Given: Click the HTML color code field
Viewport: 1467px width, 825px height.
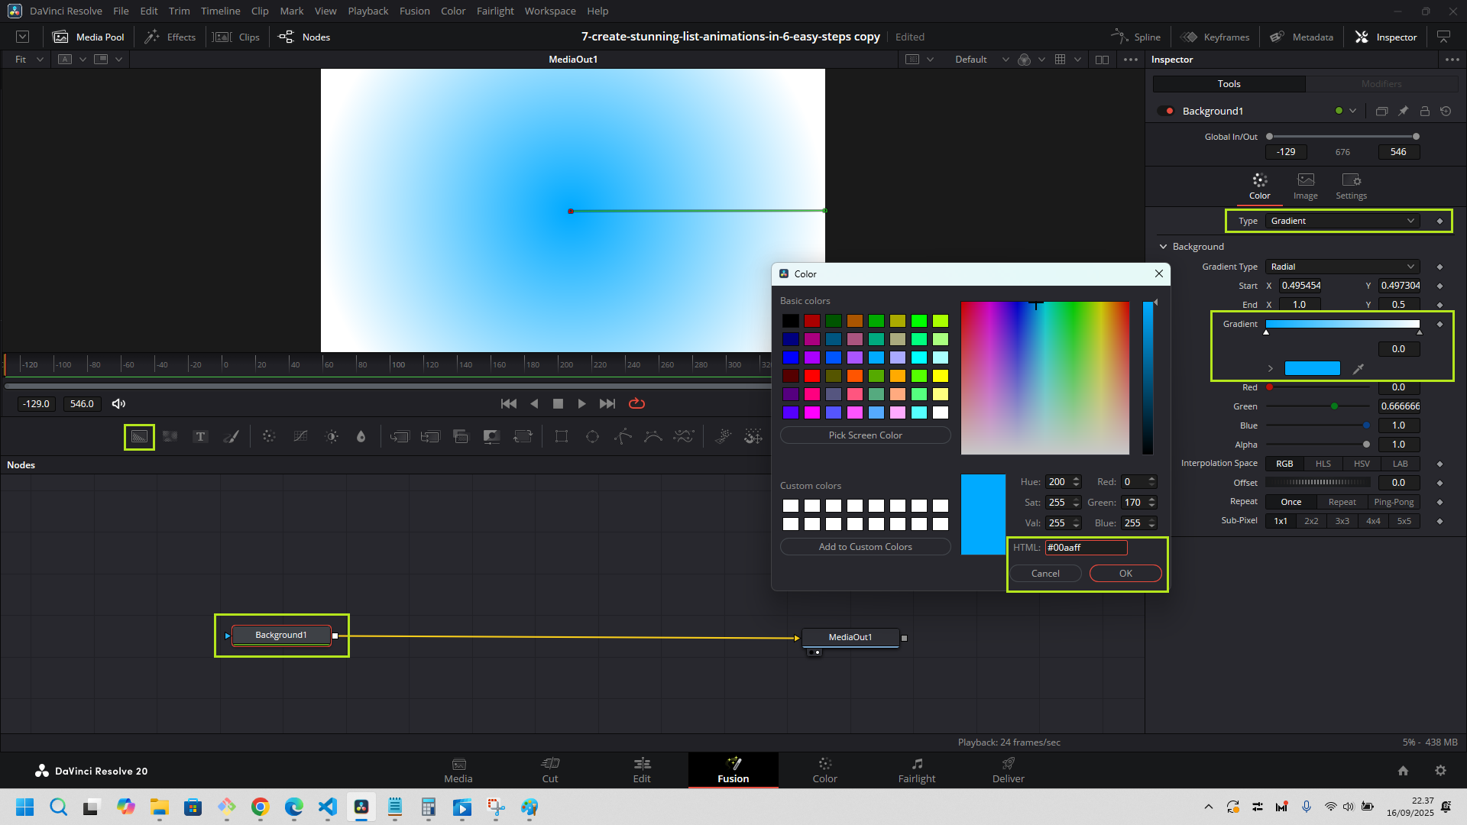Looking at the screenshot, I should click(x=1085, y=548).
